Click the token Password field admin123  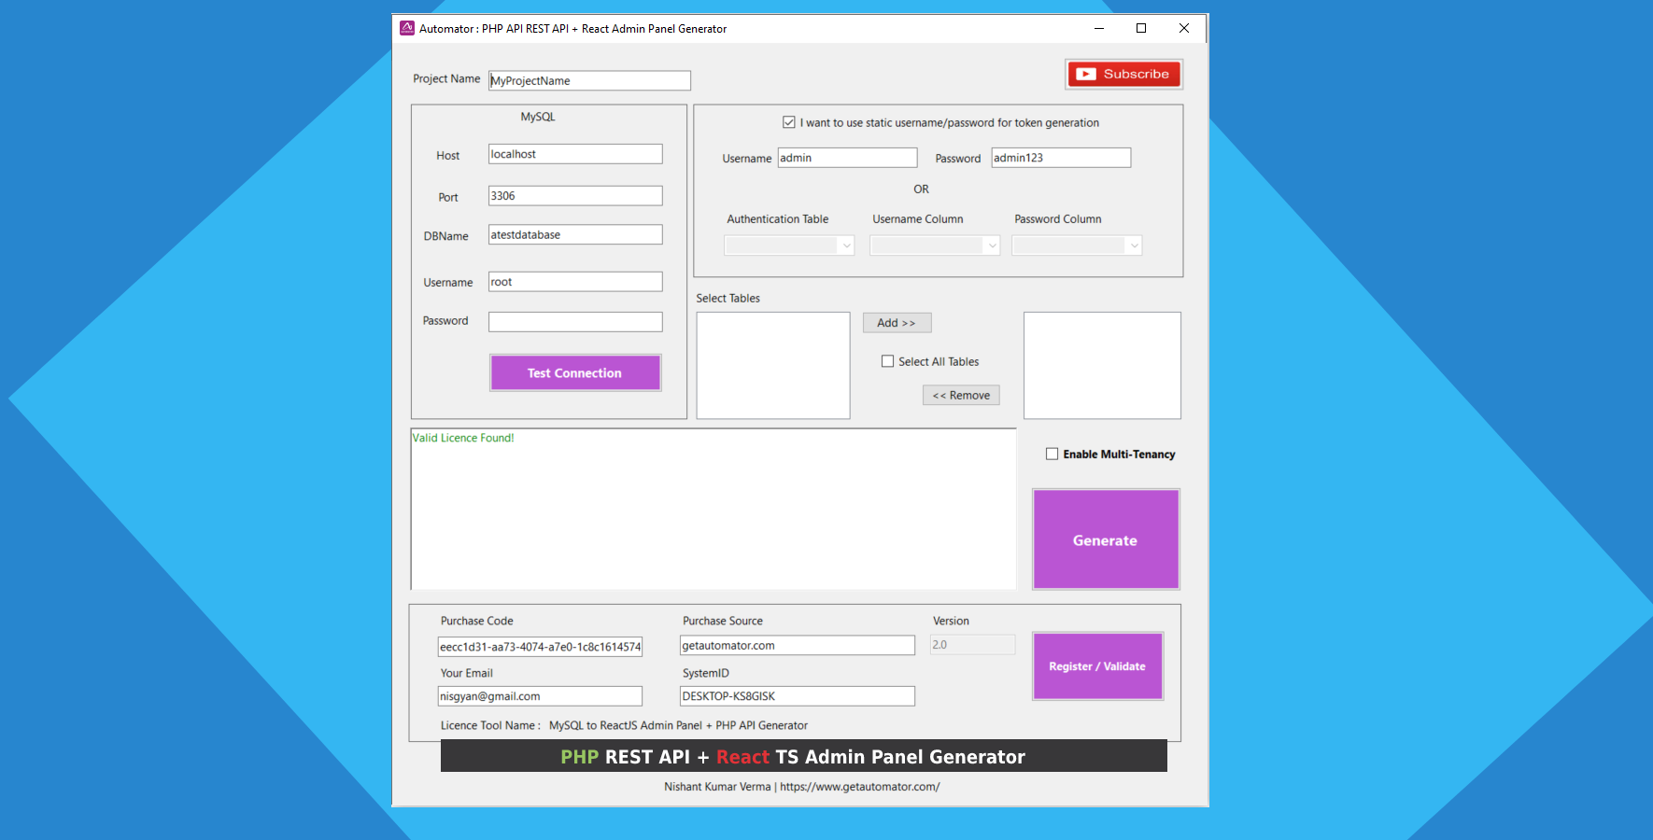(x=1061, y=158)
